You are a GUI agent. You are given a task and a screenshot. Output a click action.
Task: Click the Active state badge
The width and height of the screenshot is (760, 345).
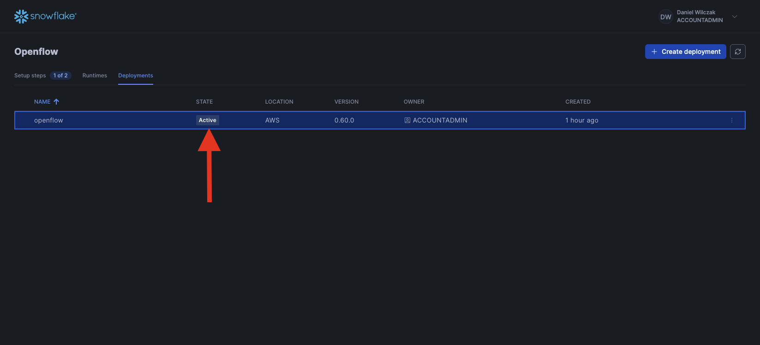pos(207,120)
